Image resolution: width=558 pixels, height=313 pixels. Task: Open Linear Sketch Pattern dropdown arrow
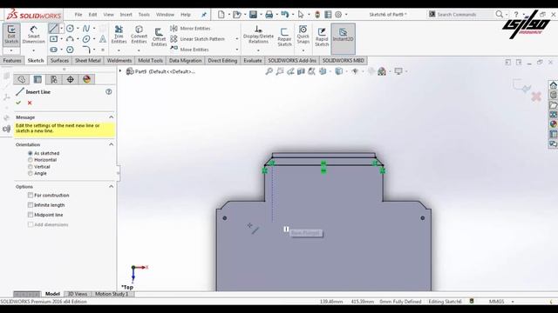pyautogui.click(x=237, y=39)
